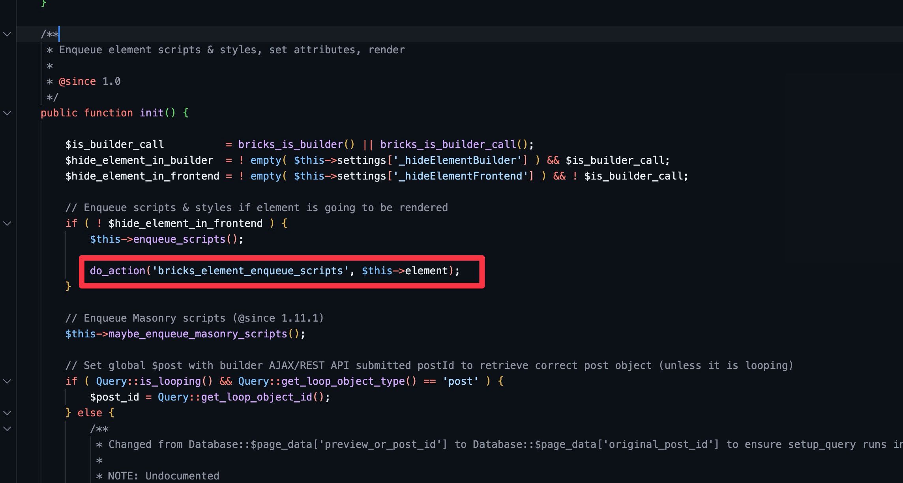903x483 pixels.
Task: Collapse the if hide_element_in_frontend block
Action: [7, 223]
